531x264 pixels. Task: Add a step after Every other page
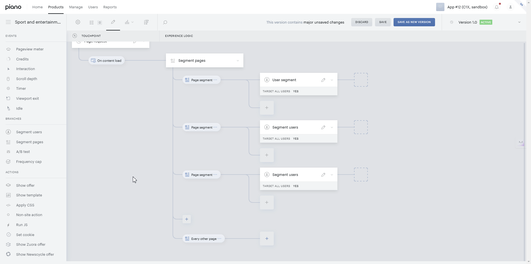(267, 239)
